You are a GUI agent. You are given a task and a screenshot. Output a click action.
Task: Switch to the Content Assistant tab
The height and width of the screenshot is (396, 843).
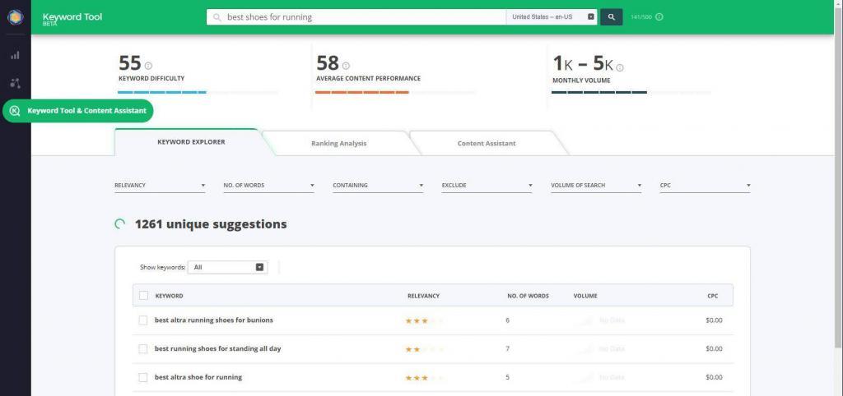click(486, 143)
